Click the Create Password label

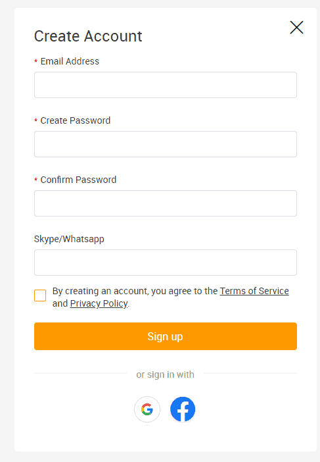click(76, 120)
